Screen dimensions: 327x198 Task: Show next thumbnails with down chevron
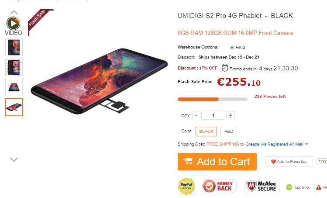14,160
